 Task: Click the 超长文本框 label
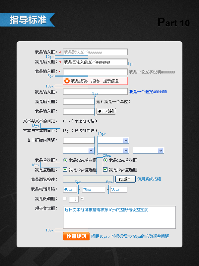tap(46, 208)
